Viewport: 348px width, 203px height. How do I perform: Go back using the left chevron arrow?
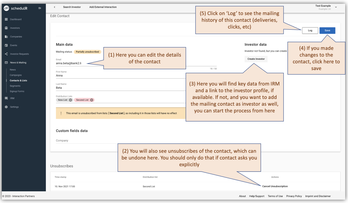(54, 7)
